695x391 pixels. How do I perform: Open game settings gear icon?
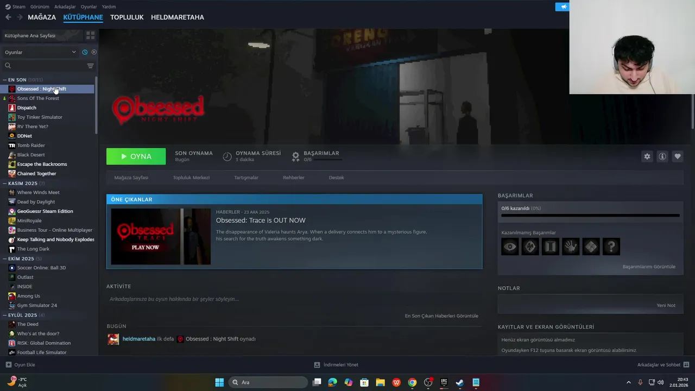pos(647,156)
